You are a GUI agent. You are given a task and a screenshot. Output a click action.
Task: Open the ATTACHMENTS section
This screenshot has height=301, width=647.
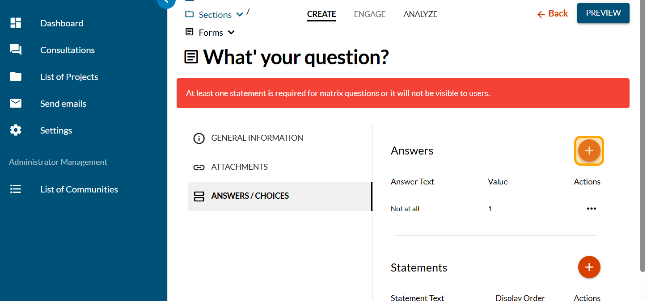(x=239, y=167)
